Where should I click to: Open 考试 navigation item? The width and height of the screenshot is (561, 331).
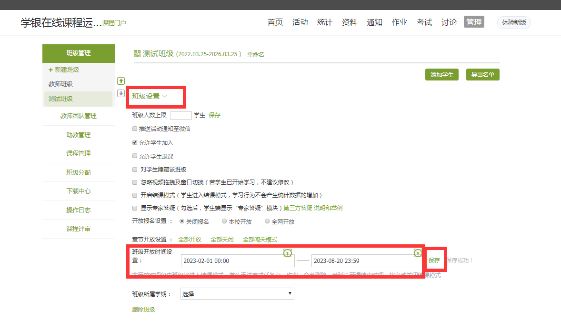coord(424,22)
